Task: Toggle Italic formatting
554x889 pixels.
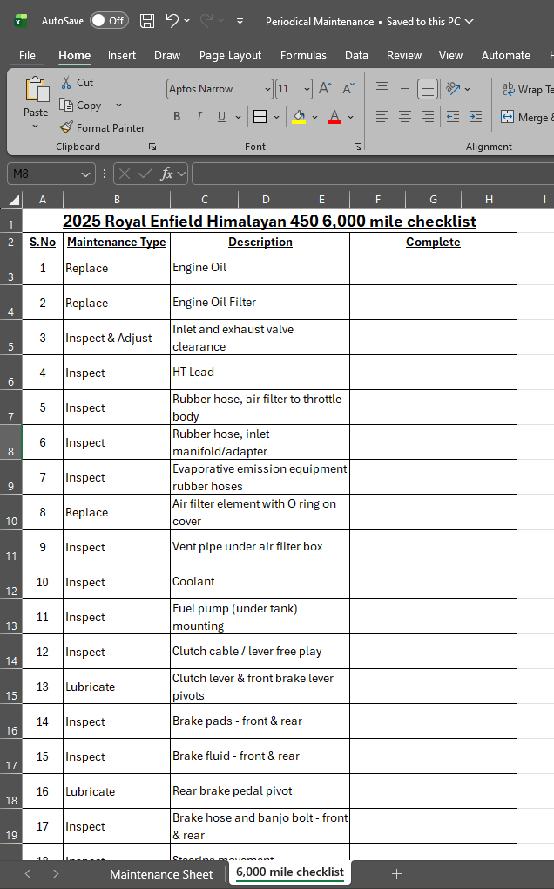Action: (199, 117)
